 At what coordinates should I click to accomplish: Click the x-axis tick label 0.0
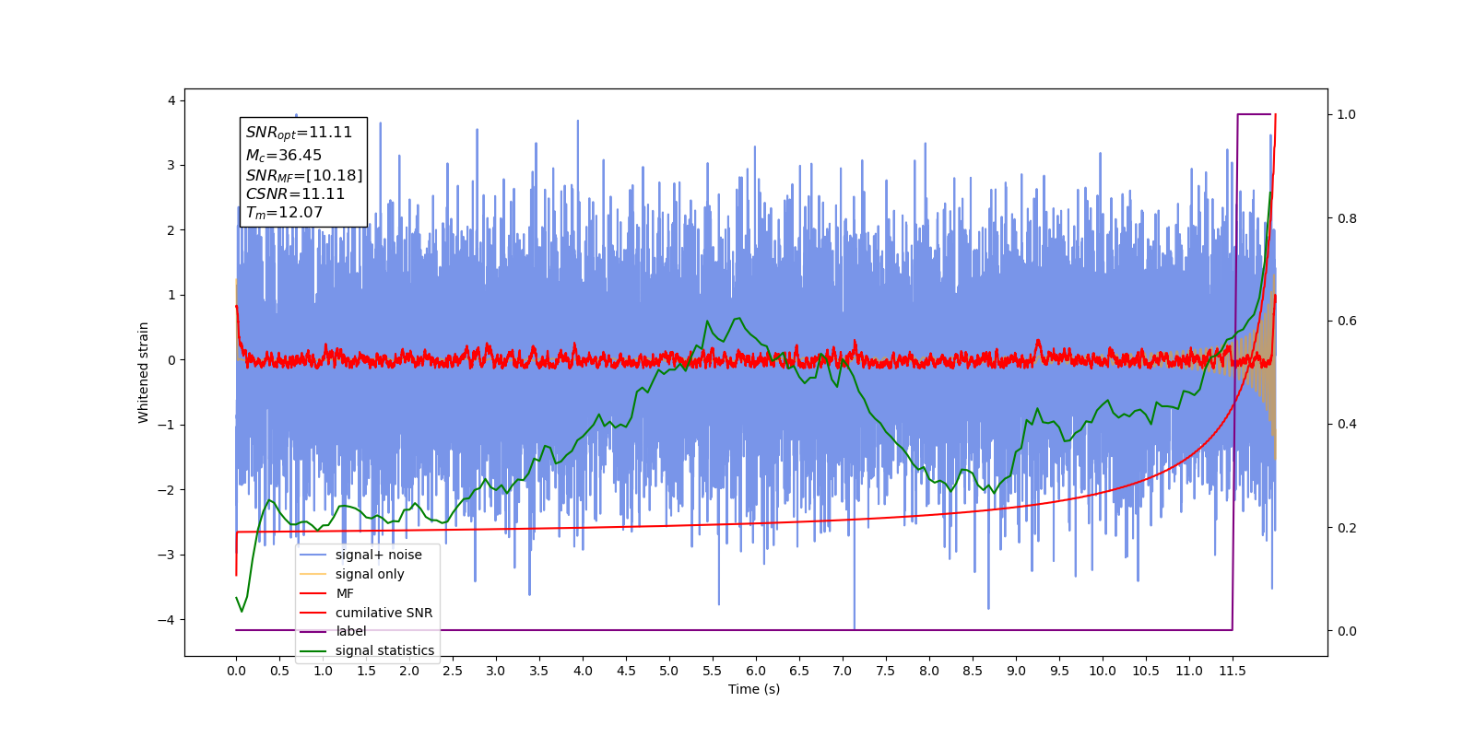pyautogui.click(x=236, y=671)
